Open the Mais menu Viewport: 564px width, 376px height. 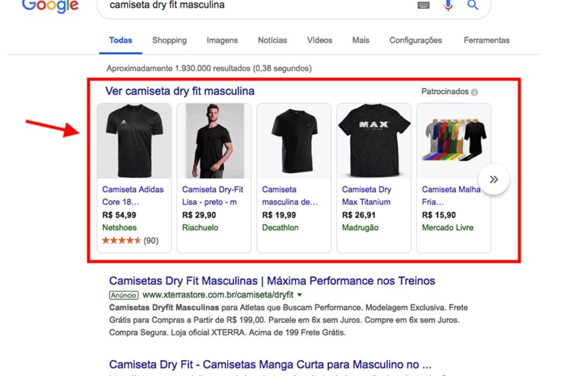(361, 40)
